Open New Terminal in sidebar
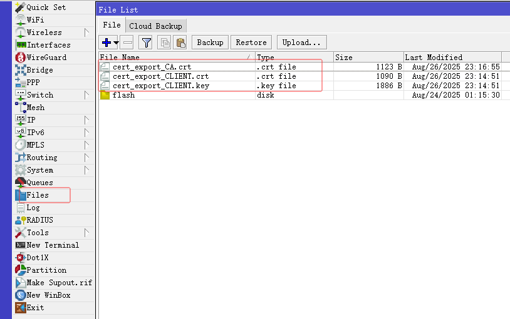This screenshot has height=319, width=510. coord(53,245)
